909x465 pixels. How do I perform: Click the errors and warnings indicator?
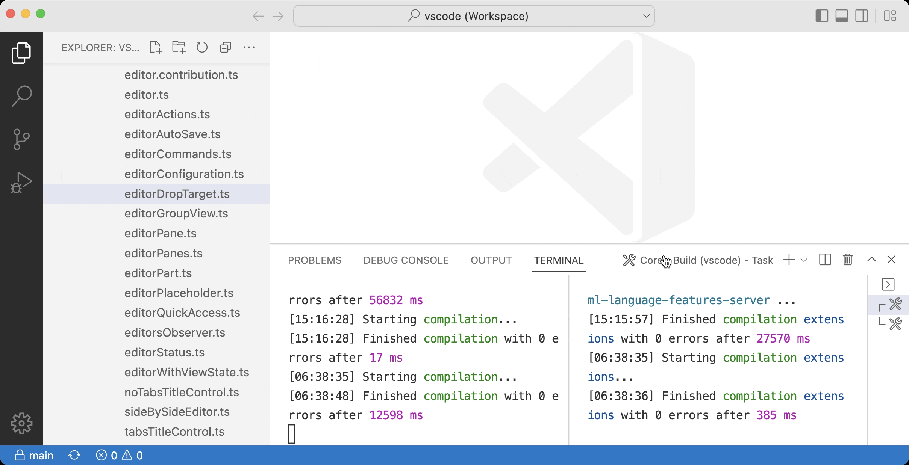pyautogui.click(x=120, y=455)
